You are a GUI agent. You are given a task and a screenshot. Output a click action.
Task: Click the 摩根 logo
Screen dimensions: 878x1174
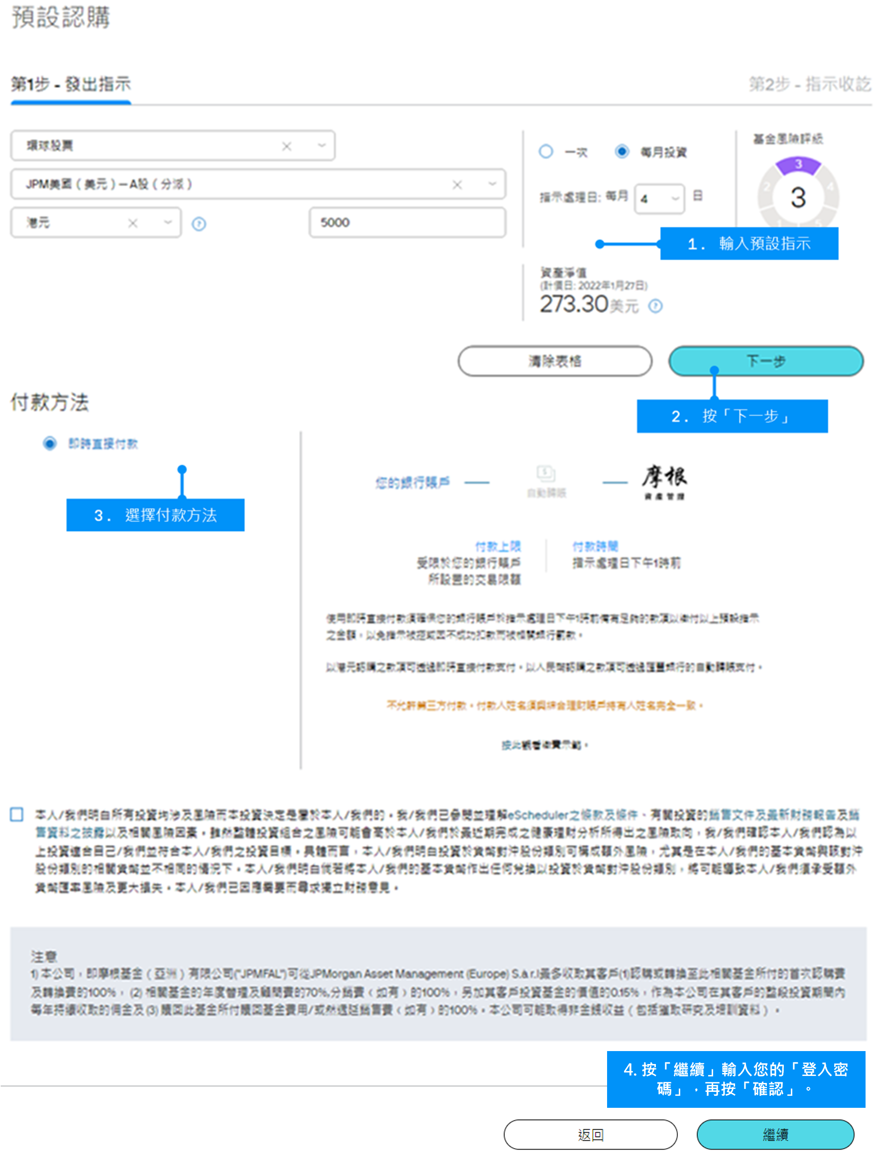coord(664,482)
